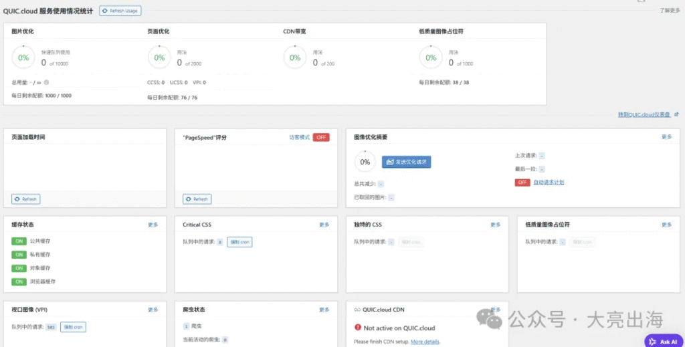Toggle 对象缓存 ON badge

coord(19,268)
